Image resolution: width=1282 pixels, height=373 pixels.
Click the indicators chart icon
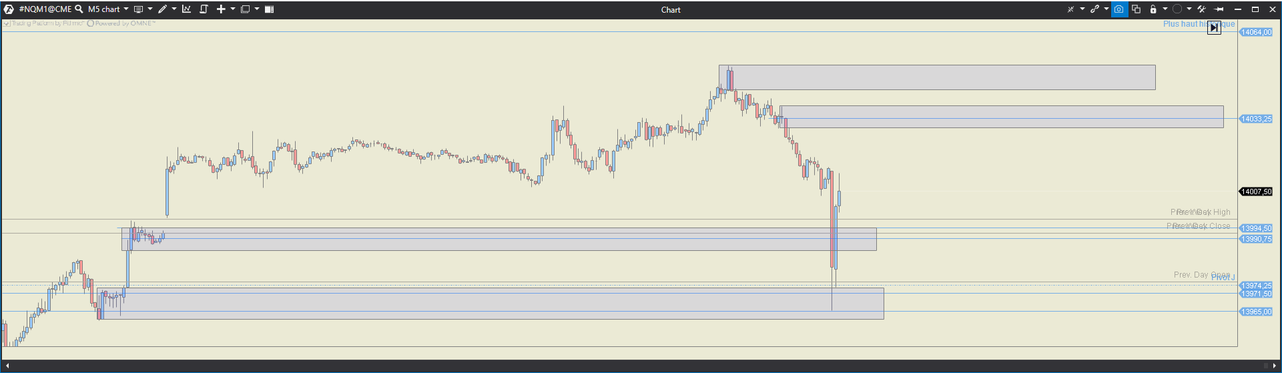point(186,9)
